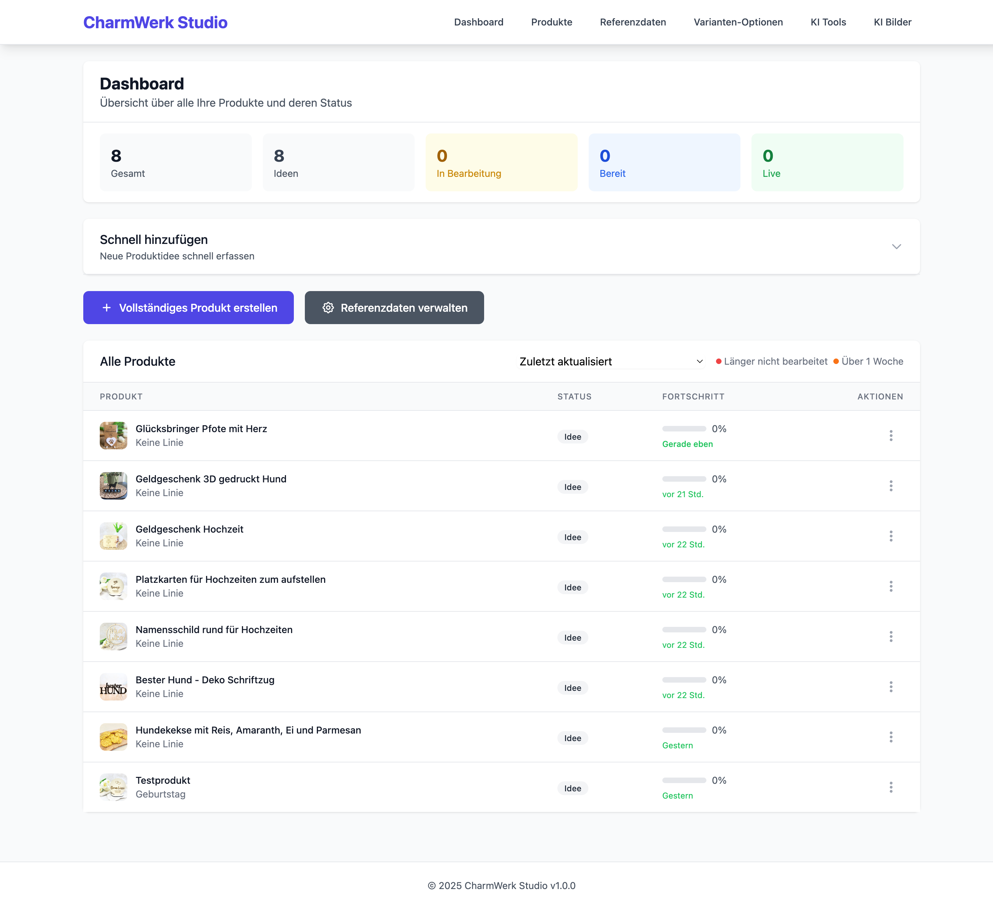This screenshot has height=909, width=993.
Task: Expand the Schnell hinzufügen panel chevron
Action: 896,247
